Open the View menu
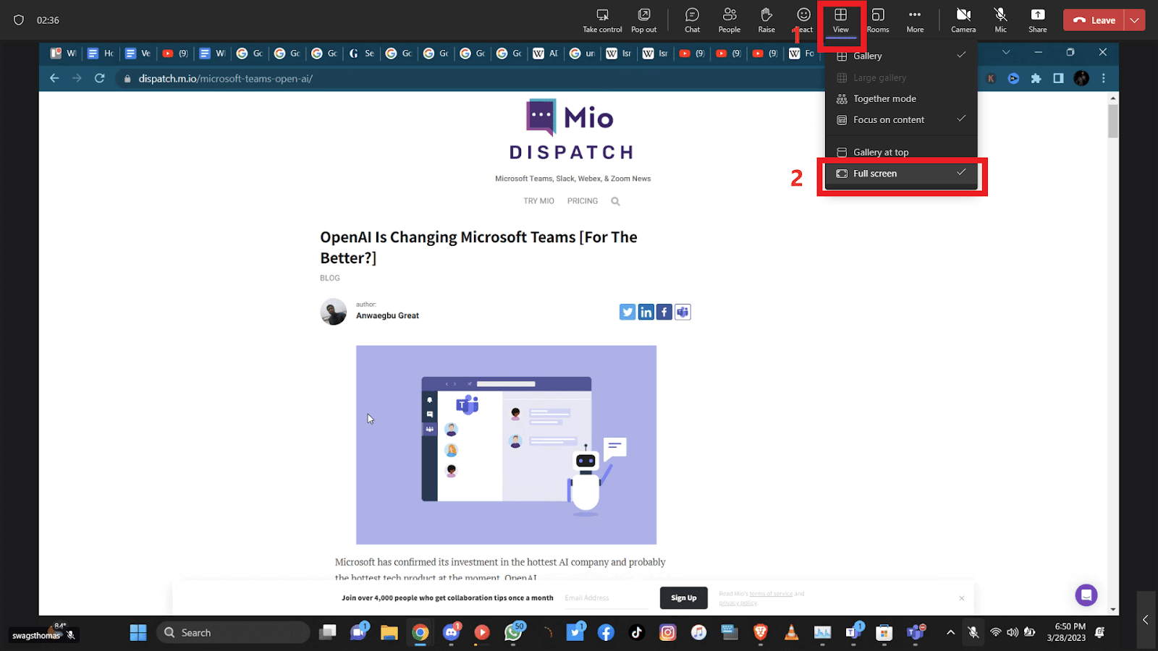This screenshot has height=651, width=1158. click(840, 20)
